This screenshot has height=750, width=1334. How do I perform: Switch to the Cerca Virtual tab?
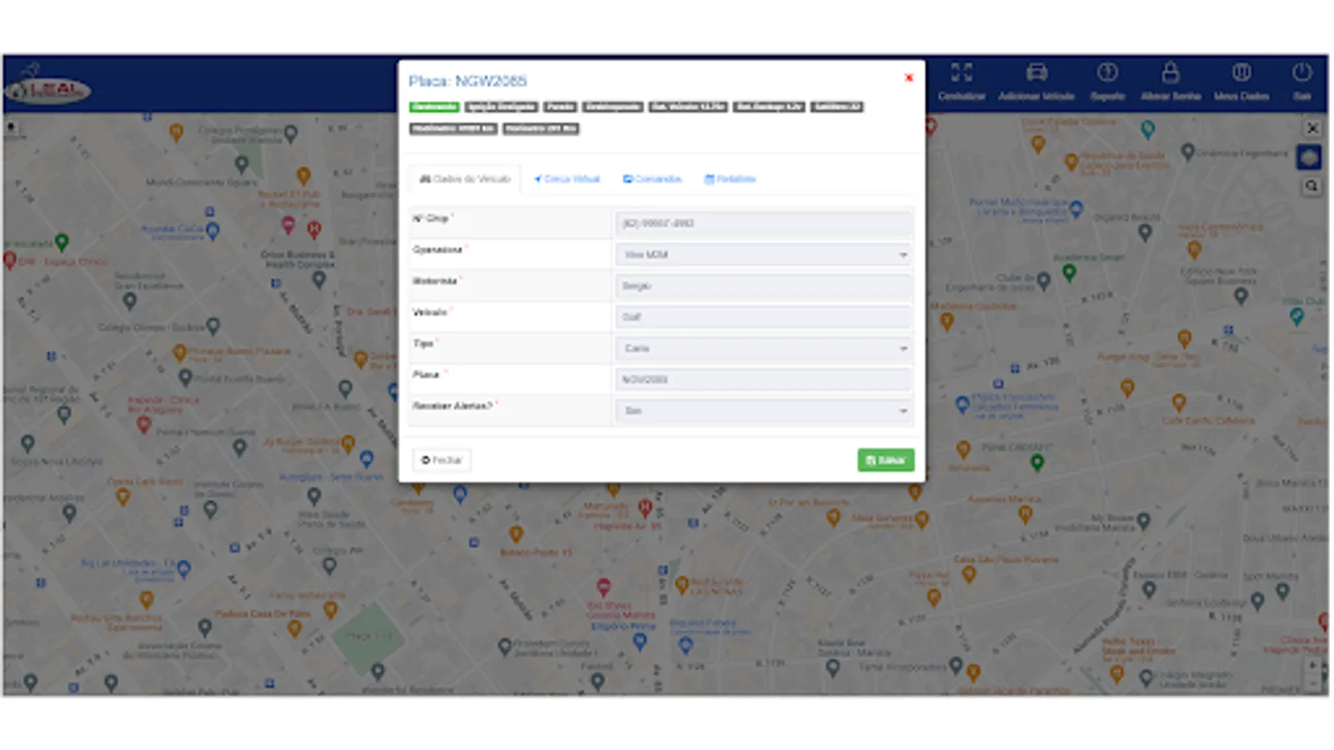pyautogui.click(x=567, y=178)
